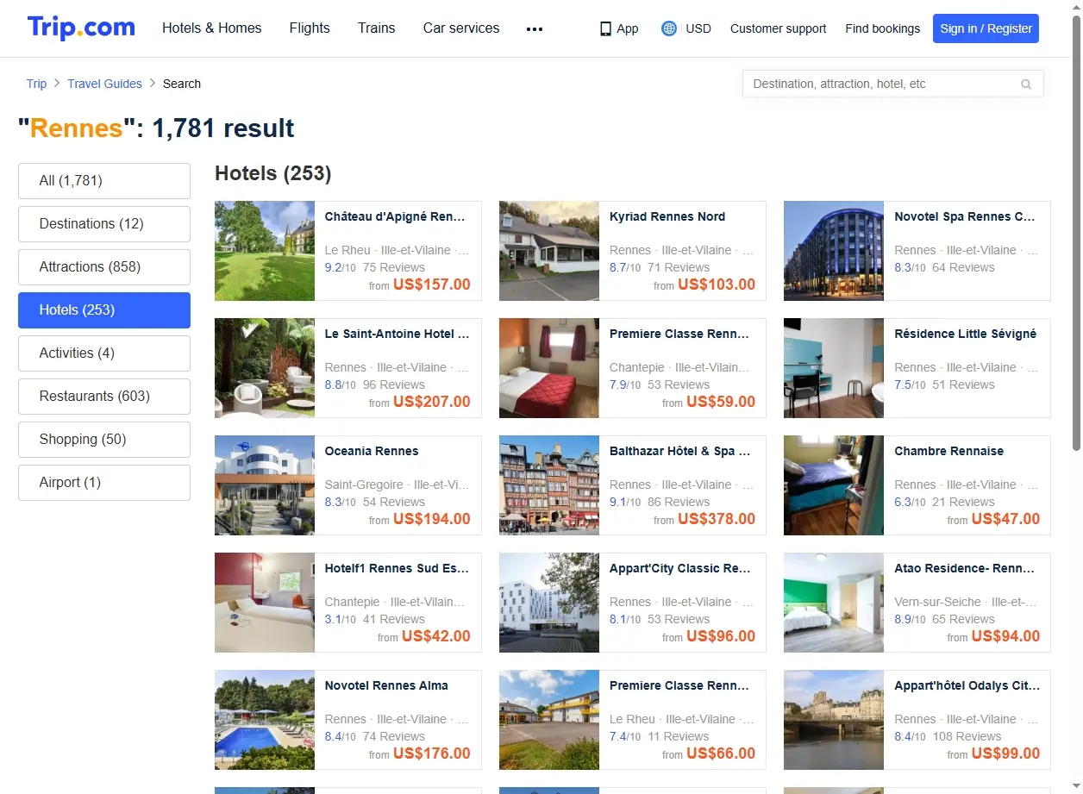
Task: Select the Airport (1) filter
Action: [104, 483]
